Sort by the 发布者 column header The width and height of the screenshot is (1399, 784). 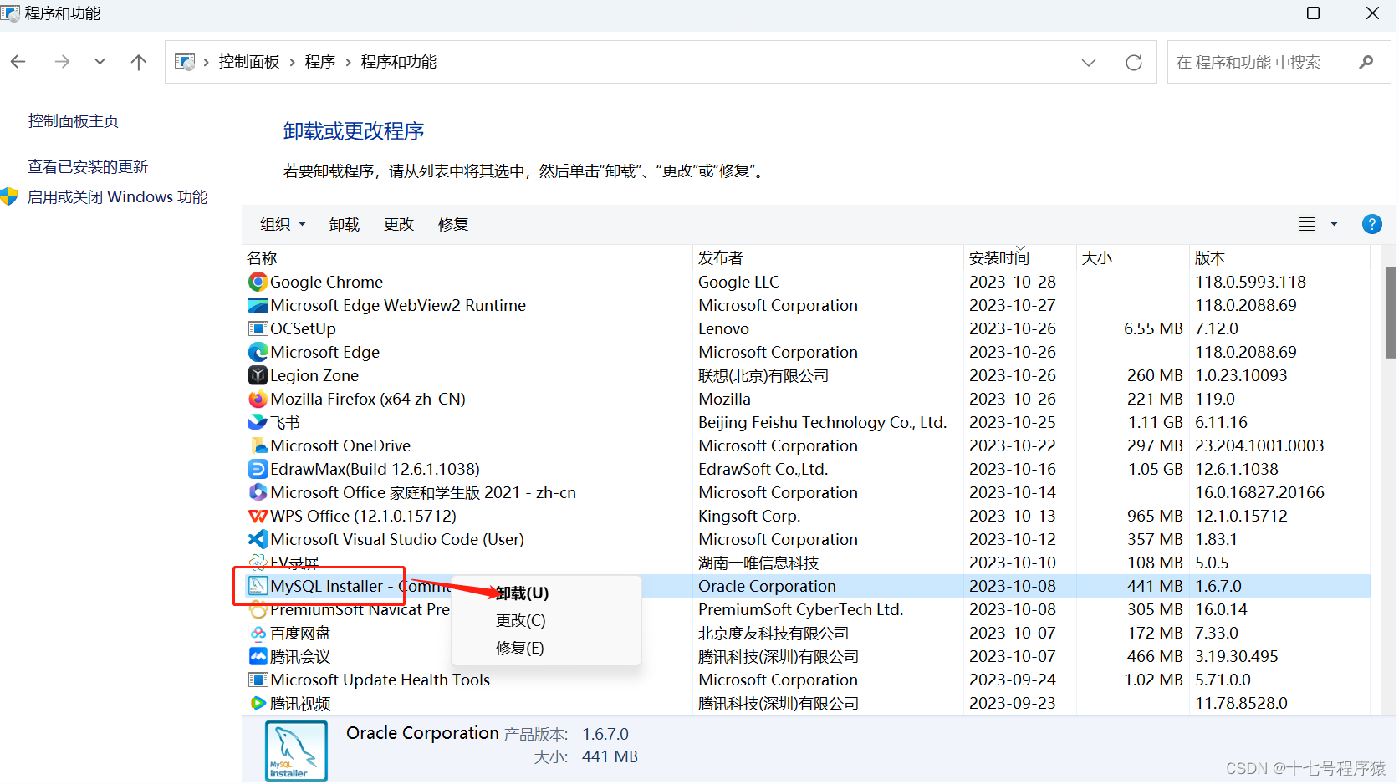[x=829, y=257]
